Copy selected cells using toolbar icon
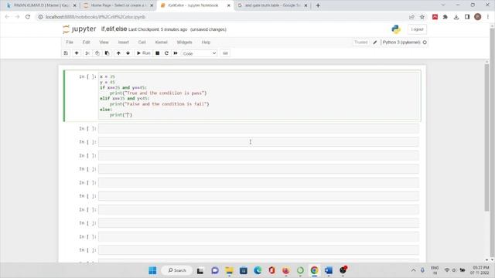 point(97,53)
